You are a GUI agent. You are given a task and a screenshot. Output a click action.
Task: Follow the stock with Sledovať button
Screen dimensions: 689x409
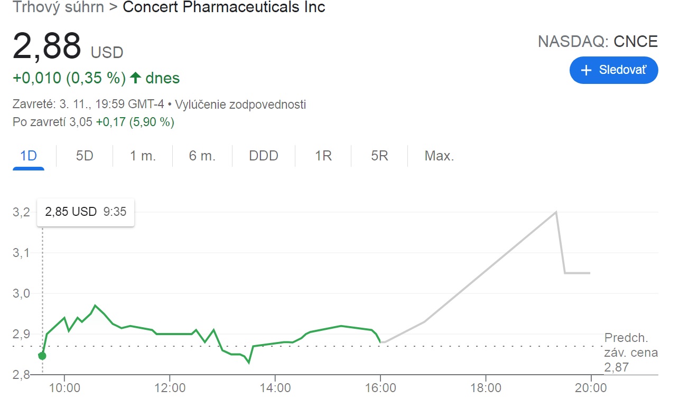[614, 71]
